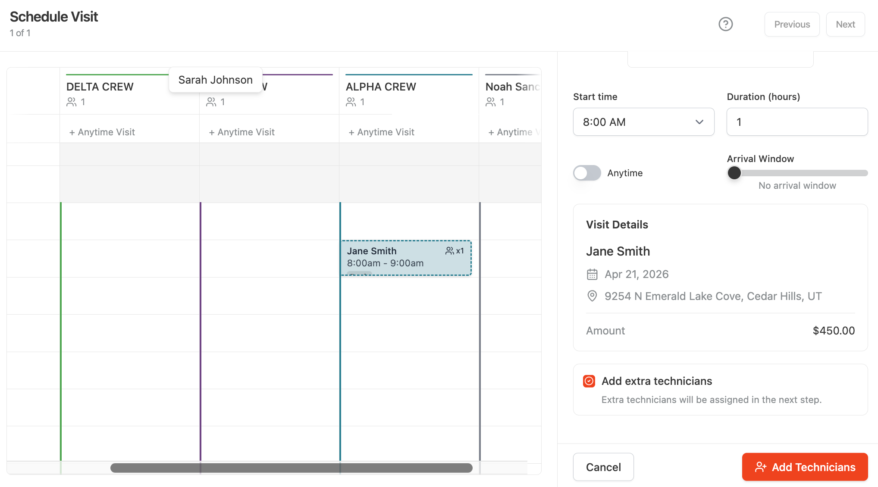Image resolution: width=878 pixels, height=487 pixels.
Task: Click the Duration hours input field
Action: [797, 122]
